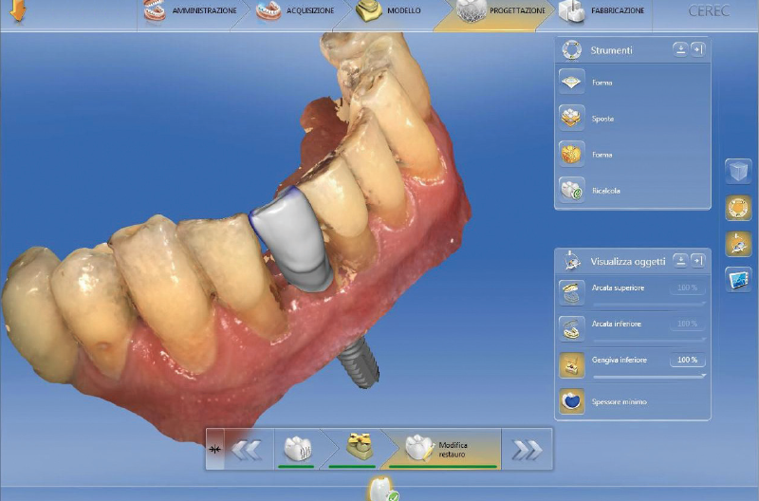Viewport: 759px width, 501px height.
Task: Collapse the Visualizza oggetti panel
Action: [680, 260]
